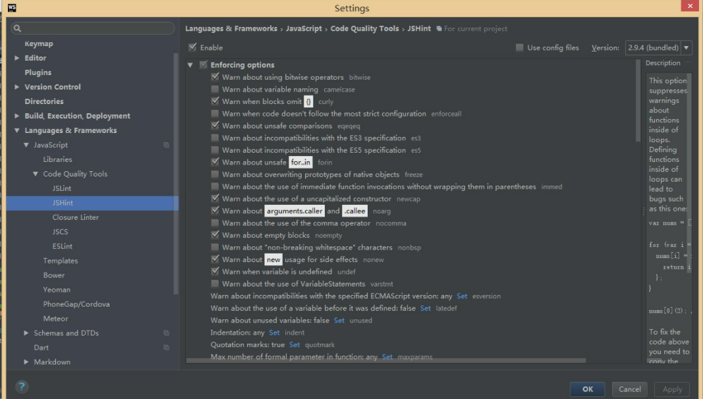Confirm settings with the OK button

pos(587,389)
